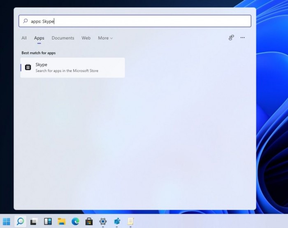Open Microsoft Store from the taskbar
The height and width of the screenshot is (228, 288).
tap(89, 221)
